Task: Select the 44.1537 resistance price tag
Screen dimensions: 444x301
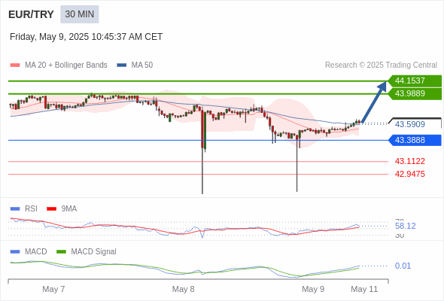Action: click(415, 81)
